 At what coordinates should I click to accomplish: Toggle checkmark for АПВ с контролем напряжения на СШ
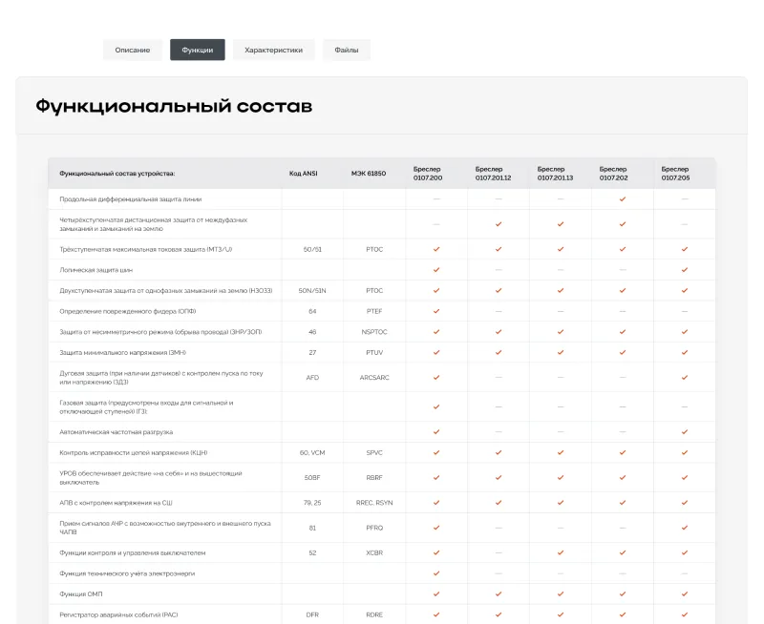[435, 501]
